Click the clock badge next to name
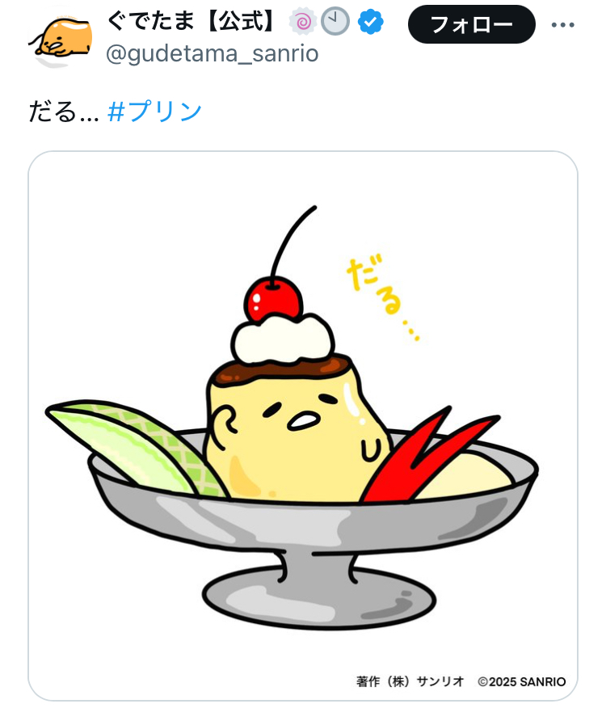Image resolution: width=606 pixels, height=725 pixels. pos(335,22)
